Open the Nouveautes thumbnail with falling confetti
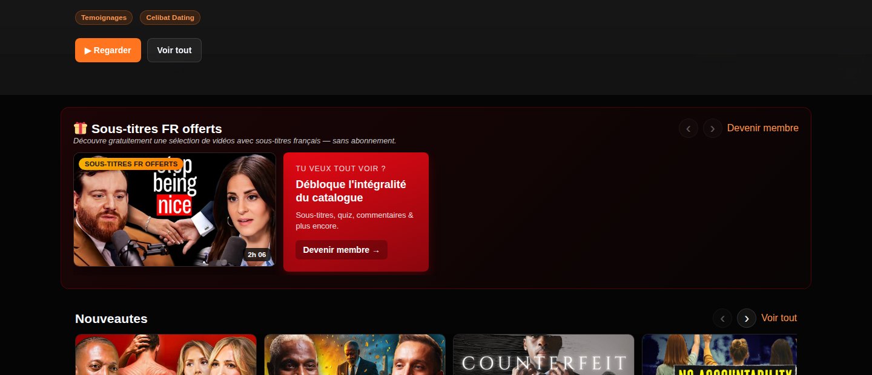The width and height of the screenshot is (872, 375). pos(355,354)
